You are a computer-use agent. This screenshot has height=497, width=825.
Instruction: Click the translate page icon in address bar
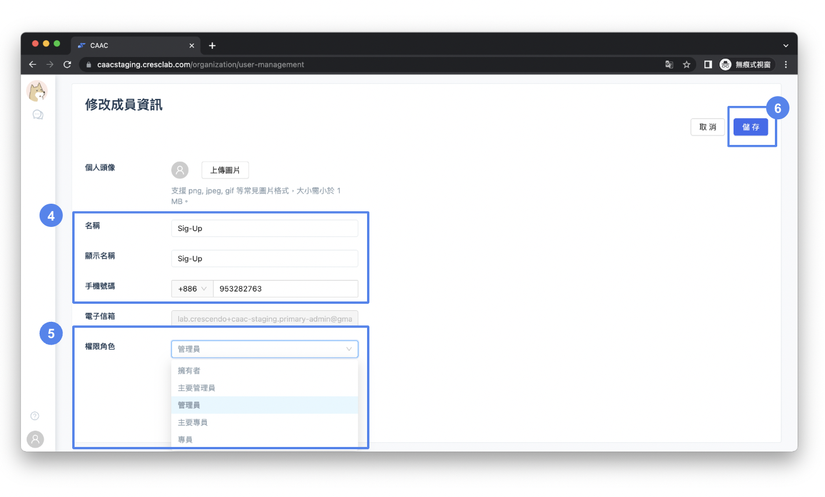coord(669,65)
